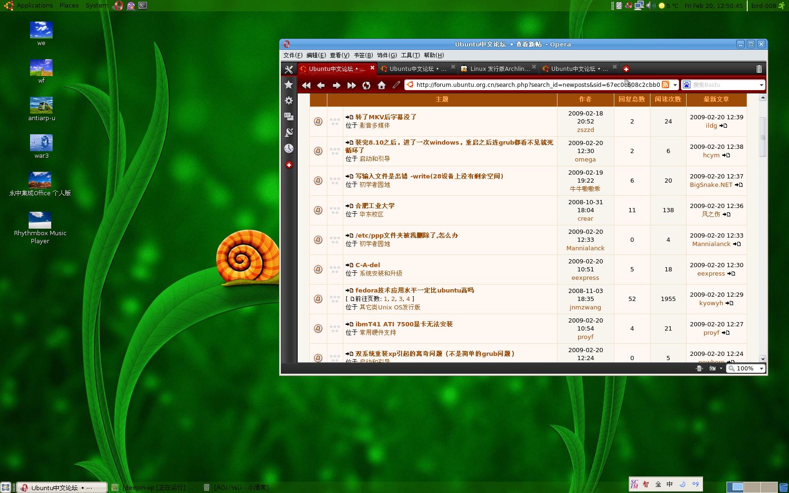Click the Fast Forward button
Image resolution: width=789 pixels, height=493 pixels.
coord(351,85)
